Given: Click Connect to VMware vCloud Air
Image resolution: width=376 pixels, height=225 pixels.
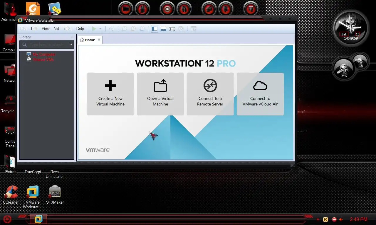Looking at the screenshot, I should 260,94.
